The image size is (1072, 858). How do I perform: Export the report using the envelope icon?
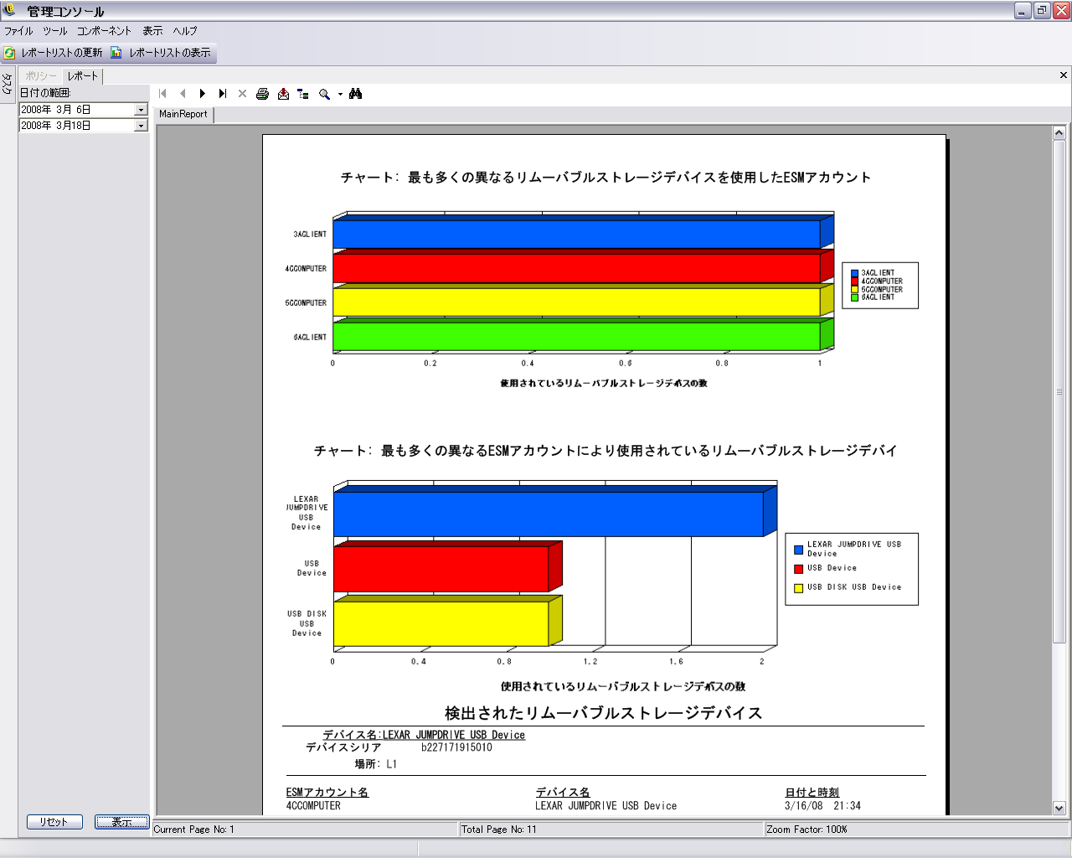[x=283, y=94]
